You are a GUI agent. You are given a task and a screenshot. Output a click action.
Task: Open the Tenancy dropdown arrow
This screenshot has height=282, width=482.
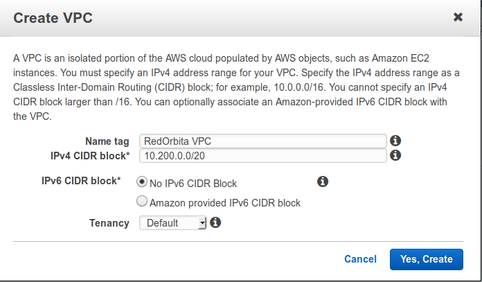click(x=202, y=223)
